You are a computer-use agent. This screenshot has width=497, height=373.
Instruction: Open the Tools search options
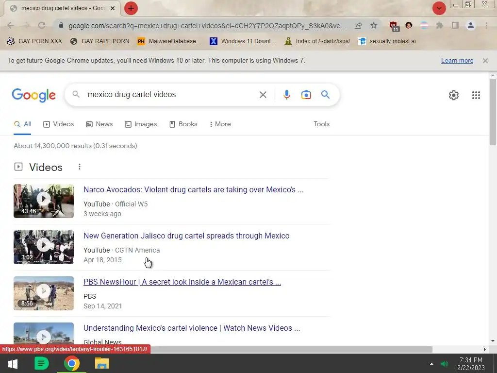pyautogui.click(x=321, y=124)
